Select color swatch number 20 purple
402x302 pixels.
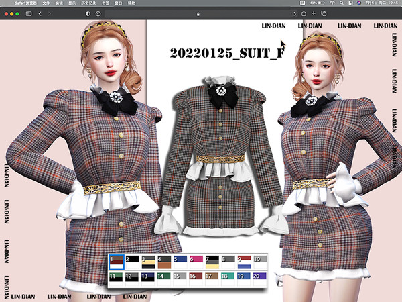[x=259, y=280]
